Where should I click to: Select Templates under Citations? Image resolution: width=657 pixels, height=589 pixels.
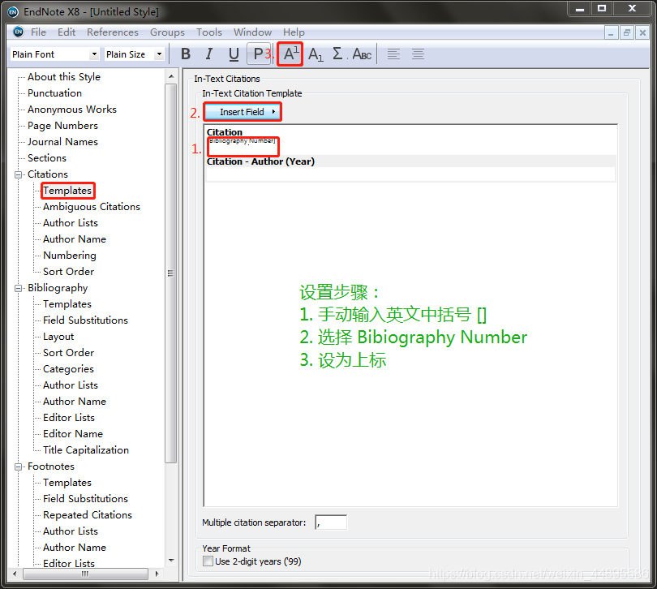coord(67,191)
